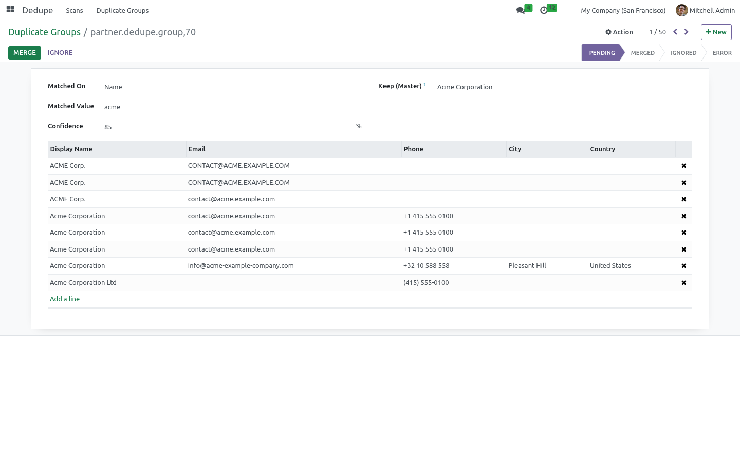Set status to Ignored in the statusbar

pos(683,53)
